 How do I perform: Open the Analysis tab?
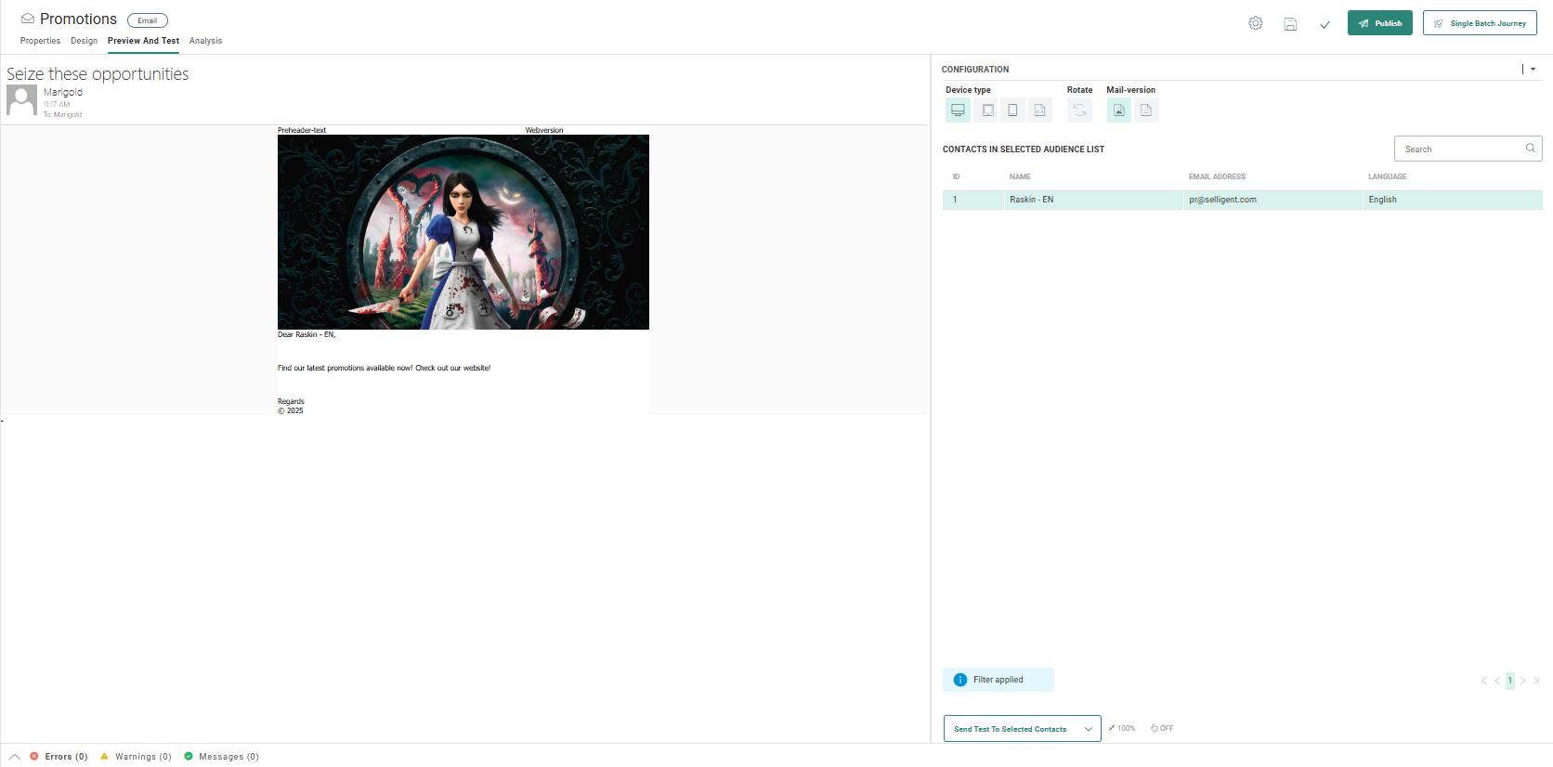click(205, 41)
